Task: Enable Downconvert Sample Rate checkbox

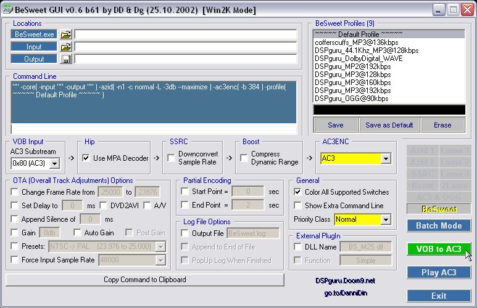Action: 172,158
